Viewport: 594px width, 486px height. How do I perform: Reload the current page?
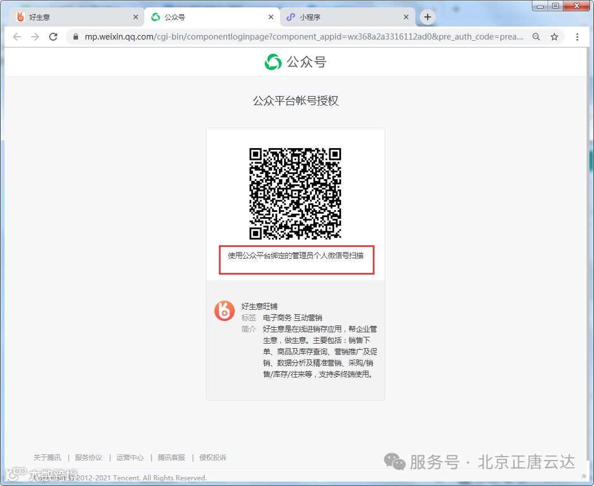53,37
